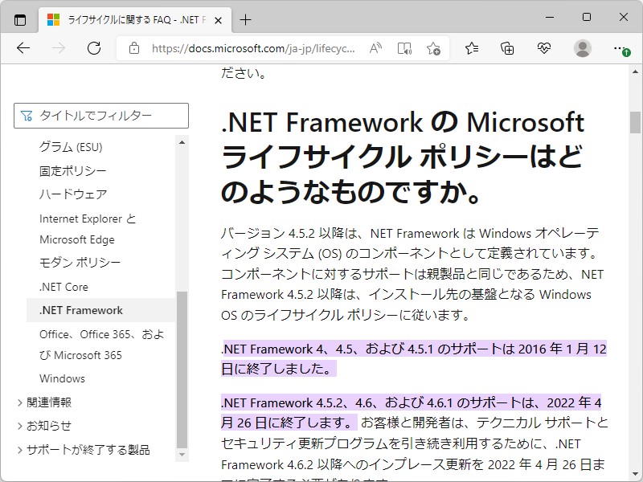Open the tab actions menu icon
The image size is (643, 482).
(x=19, y=19)
